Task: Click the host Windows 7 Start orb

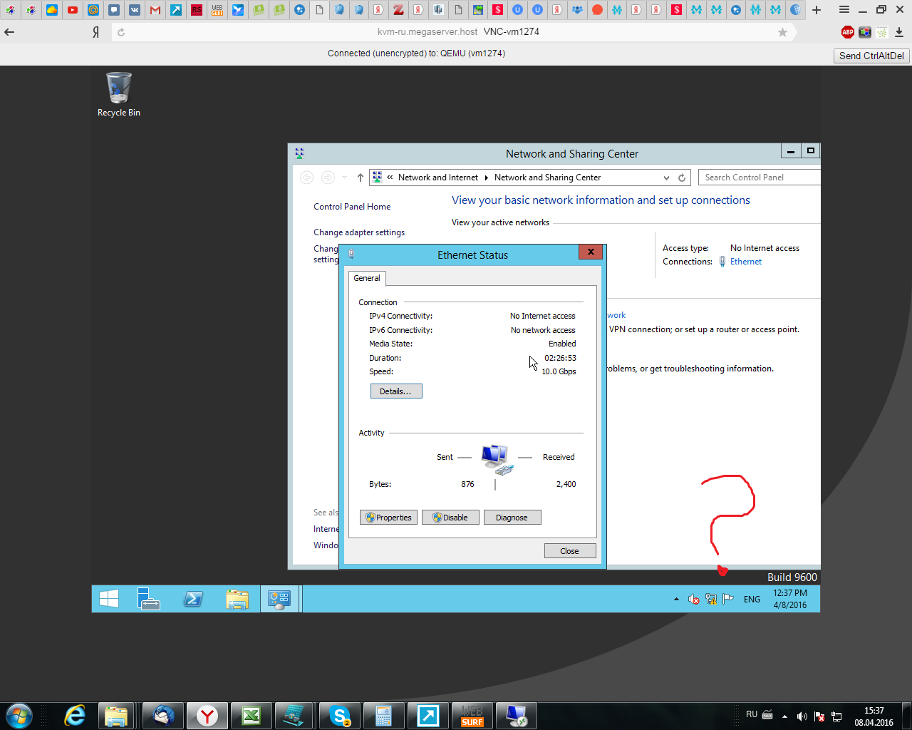Action: coord(19,716)
